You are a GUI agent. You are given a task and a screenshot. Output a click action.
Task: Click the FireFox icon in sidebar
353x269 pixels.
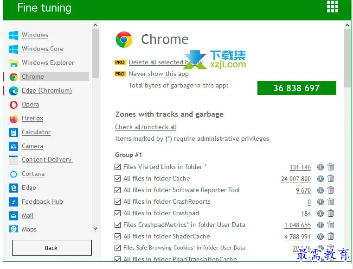(x=13, y=119)
